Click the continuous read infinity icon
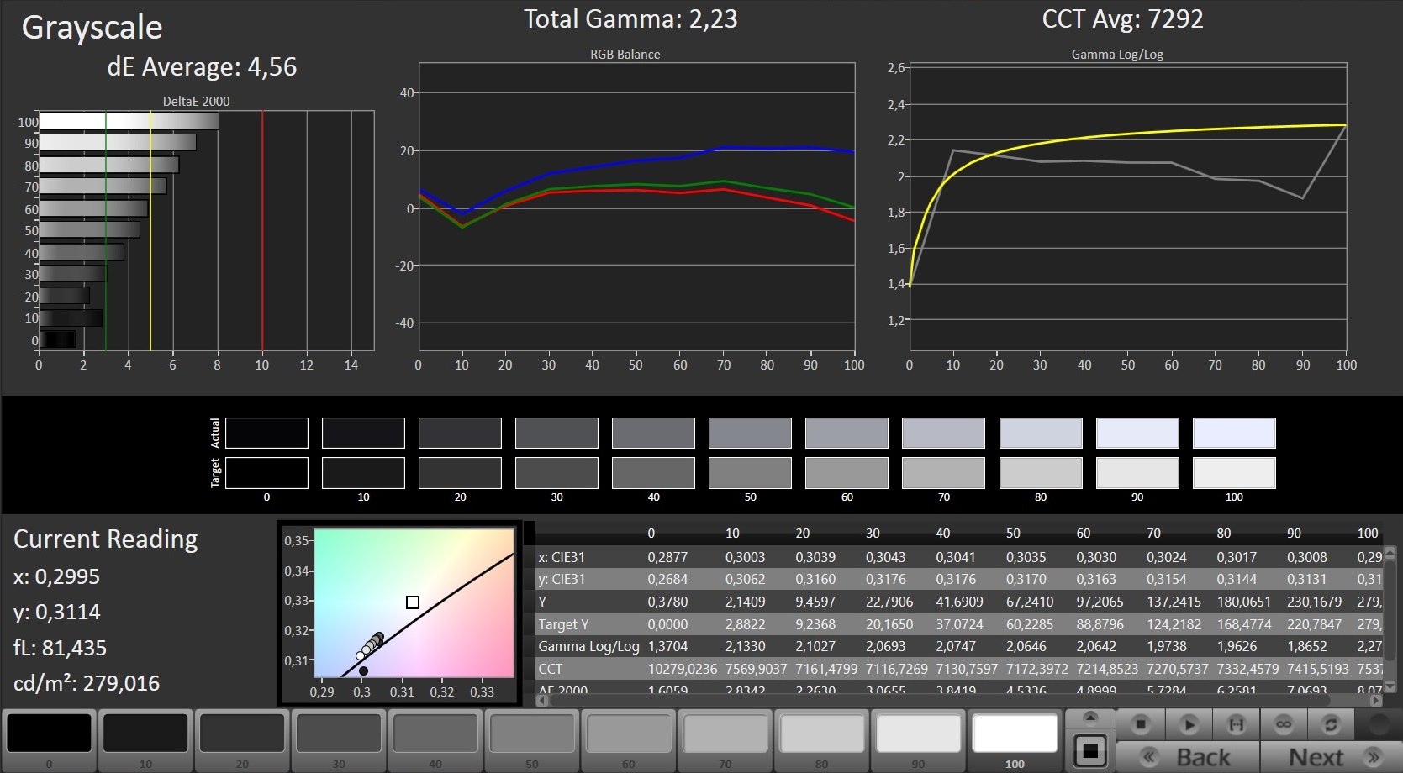This screenshot has width=1403, height=773. (1284, 724)
